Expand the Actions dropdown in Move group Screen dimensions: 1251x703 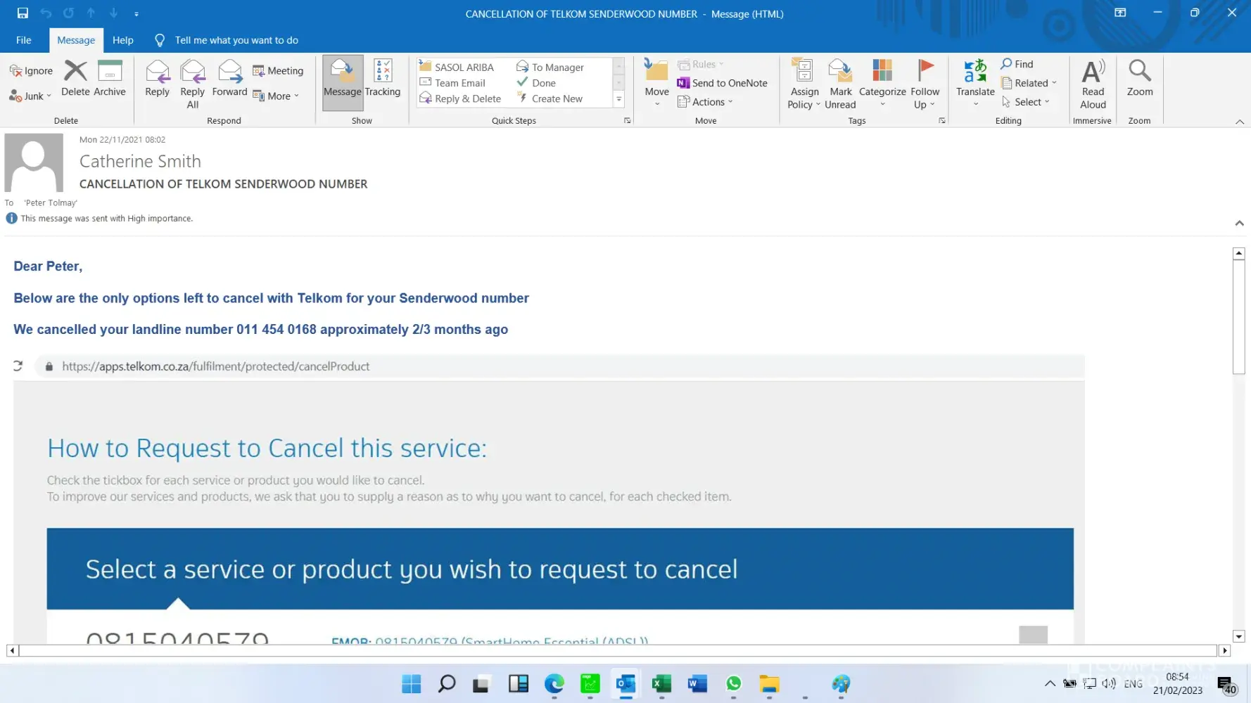tap(706, 102)
